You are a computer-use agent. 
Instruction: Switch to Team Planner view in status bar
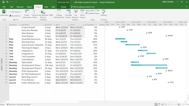click(x=163, y=104)
